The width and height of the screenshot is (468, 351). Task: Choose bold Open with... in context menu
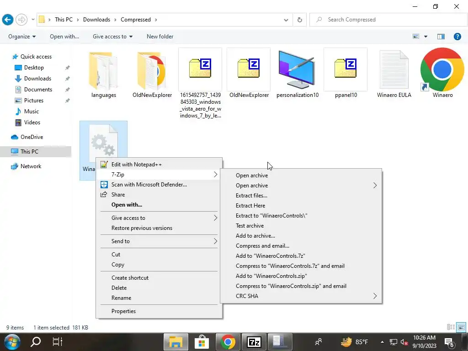[x=159, y=205]
